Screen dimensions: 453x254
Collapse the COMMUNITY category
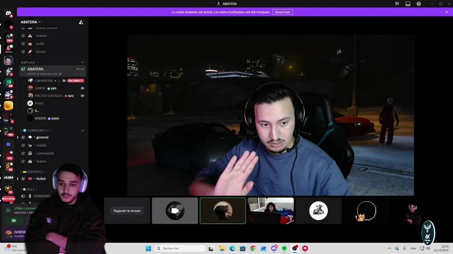37,131
